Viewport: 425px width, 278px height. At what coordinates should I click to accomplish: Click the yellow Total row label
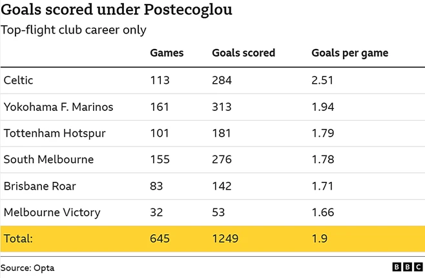pos(18,239)
